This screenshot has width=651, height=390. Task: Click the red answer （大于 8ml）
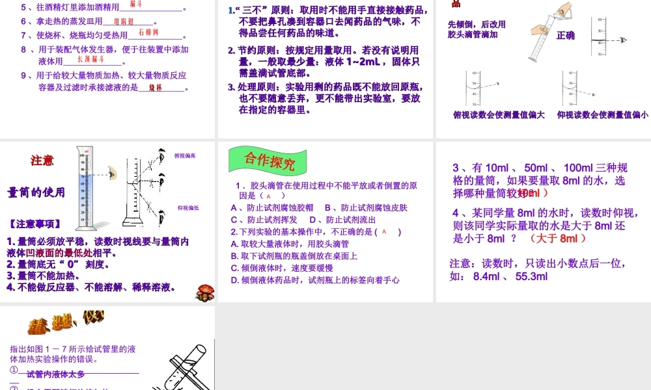pyautogui.click(x=558, y=239)
